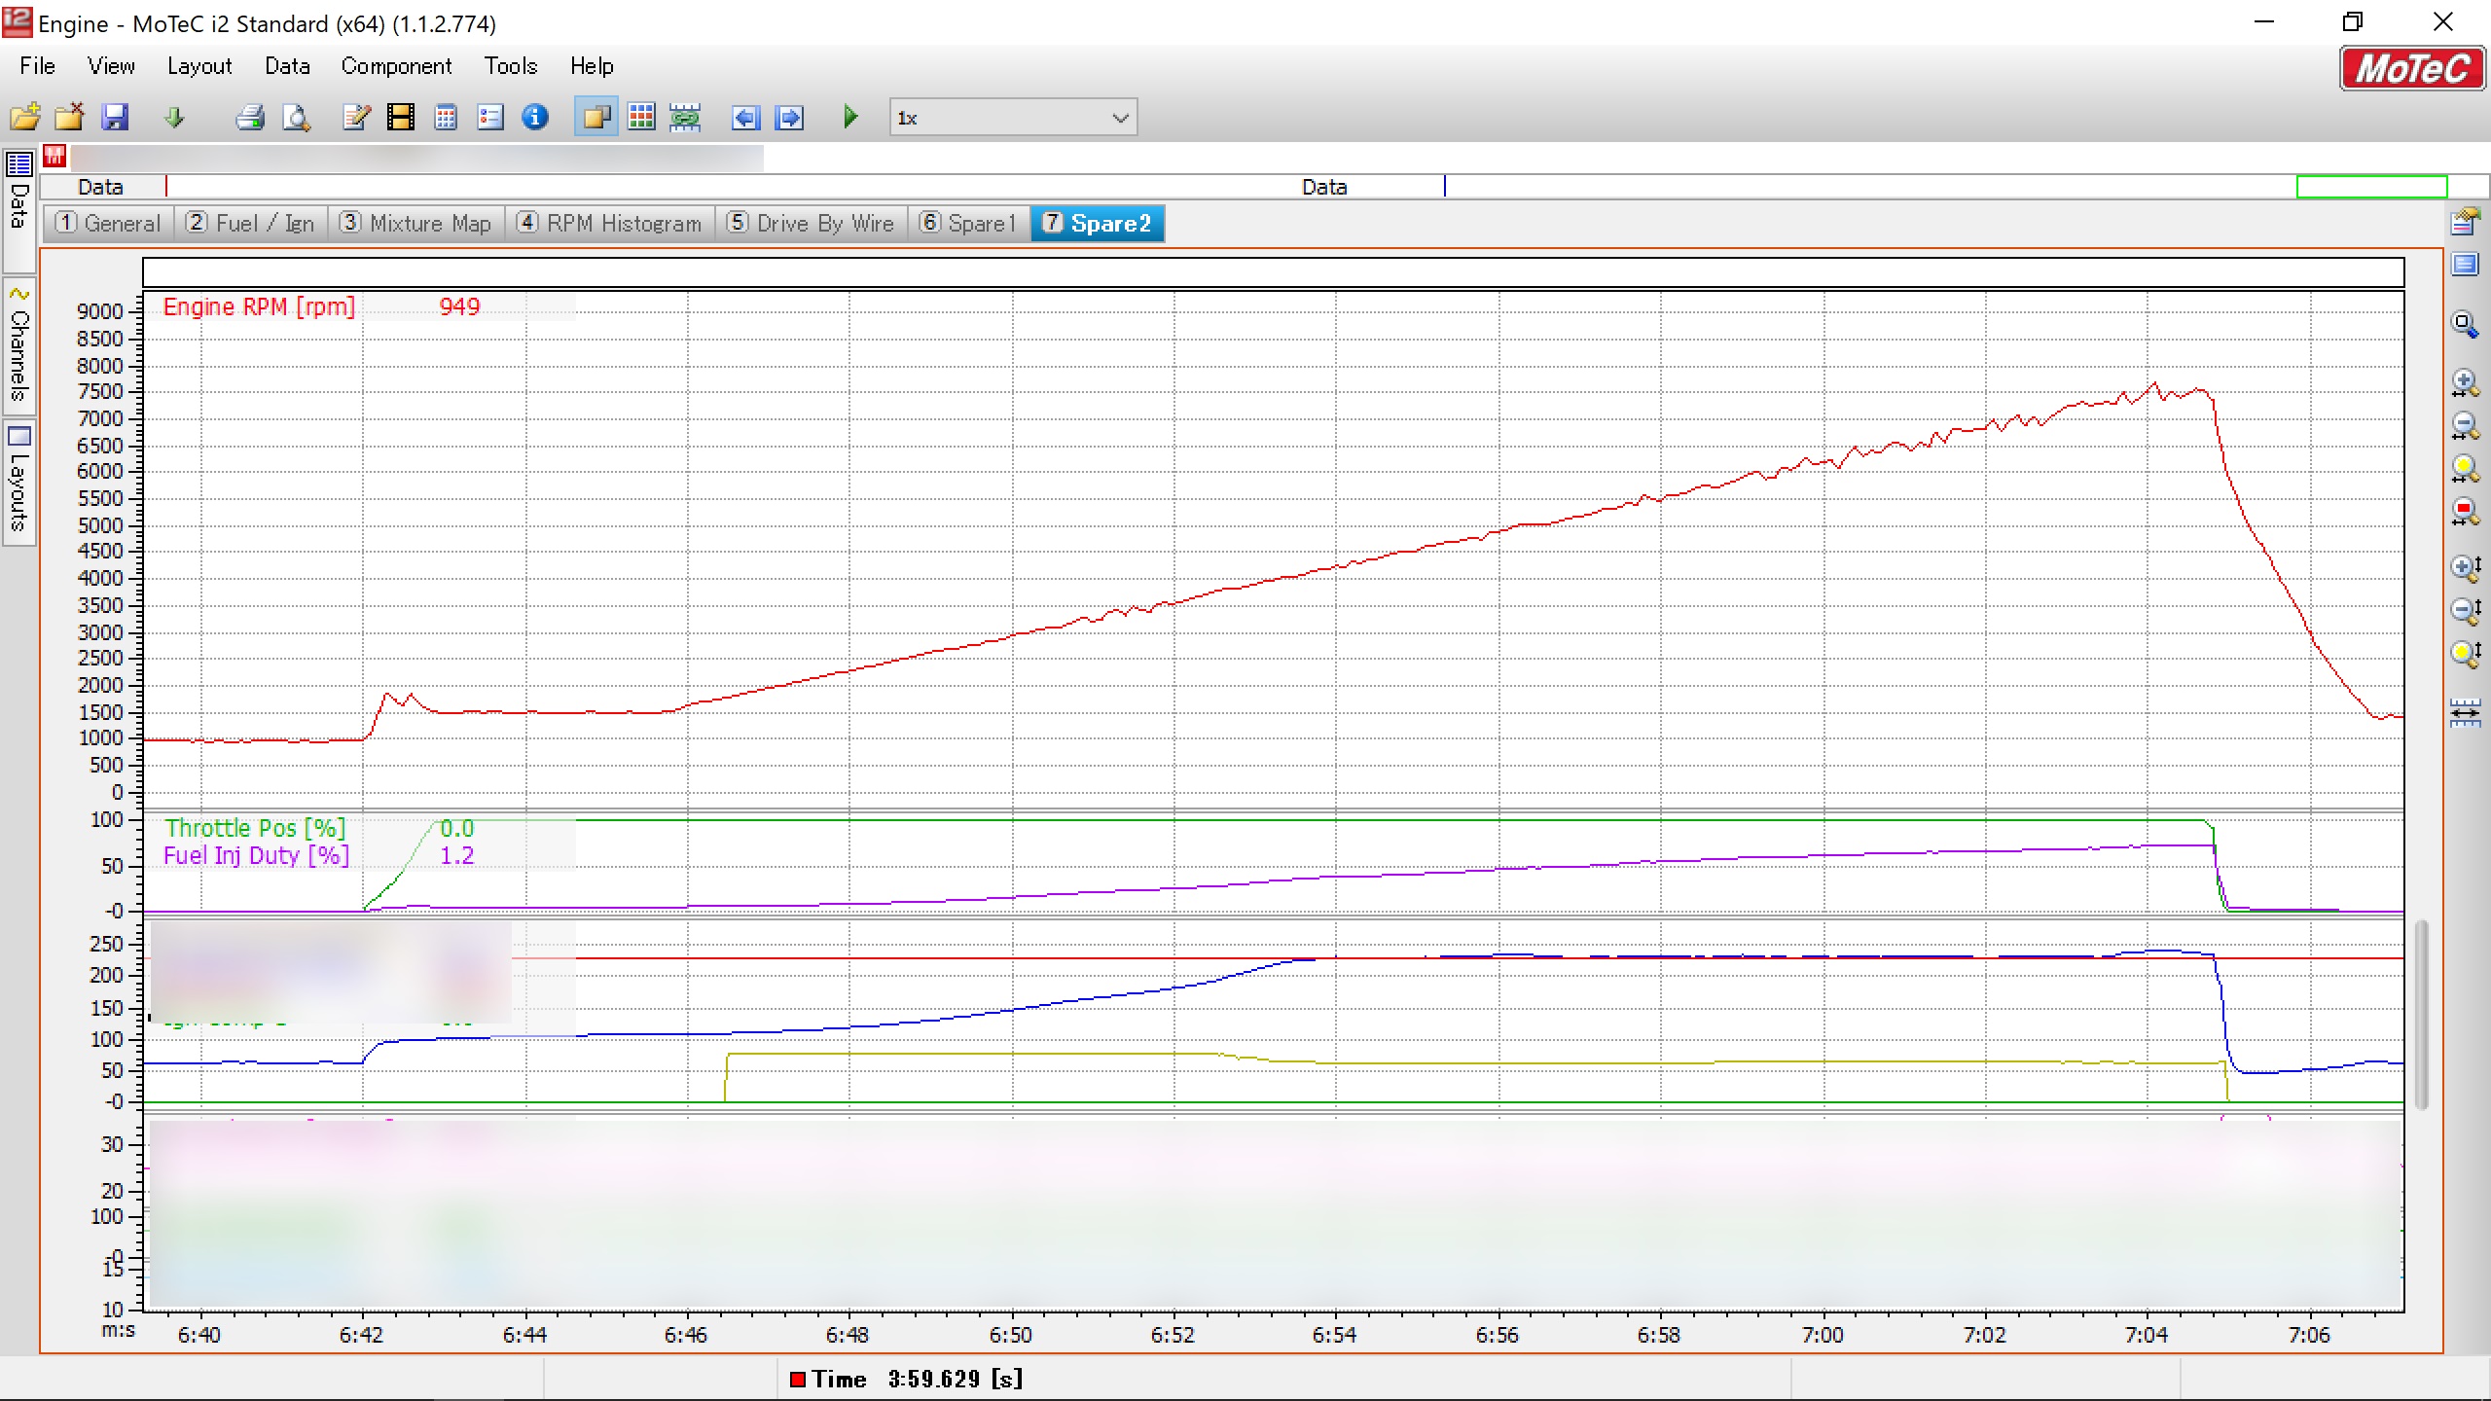Image resolution: width=2491 pixels, height=1401 pixels.
Task: Click the Save floppy disk icon
Action: click(116, 118)
